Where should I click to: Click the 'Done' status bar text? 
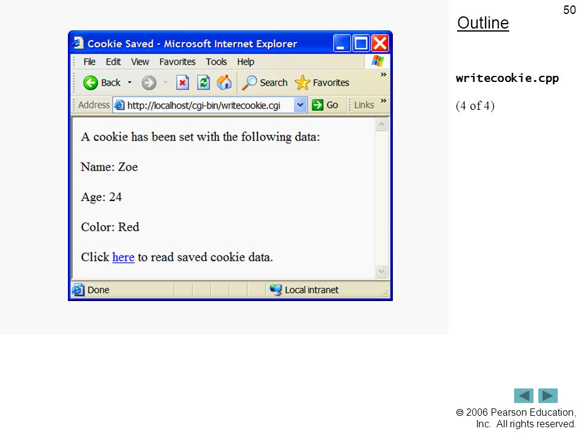(x=98, y=290)
